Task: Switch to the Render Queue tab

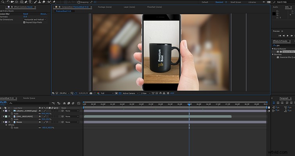Action: tap(29, 98)
